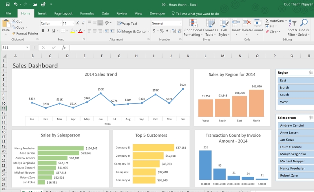
Task: Click the Increase Decimal icon
Action: click(174, 31)
